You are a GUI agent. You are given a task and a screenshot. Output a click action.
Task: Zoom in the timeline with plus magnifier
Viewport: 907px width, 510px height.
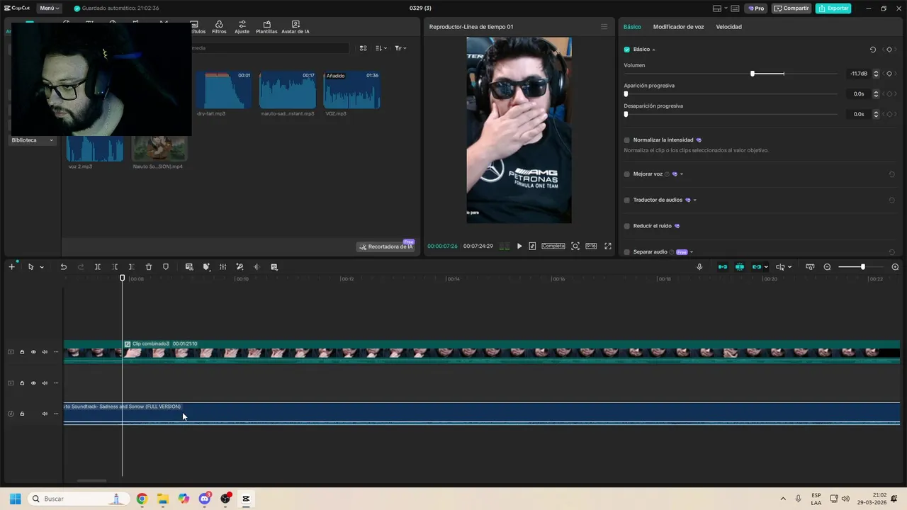[895, 267]
